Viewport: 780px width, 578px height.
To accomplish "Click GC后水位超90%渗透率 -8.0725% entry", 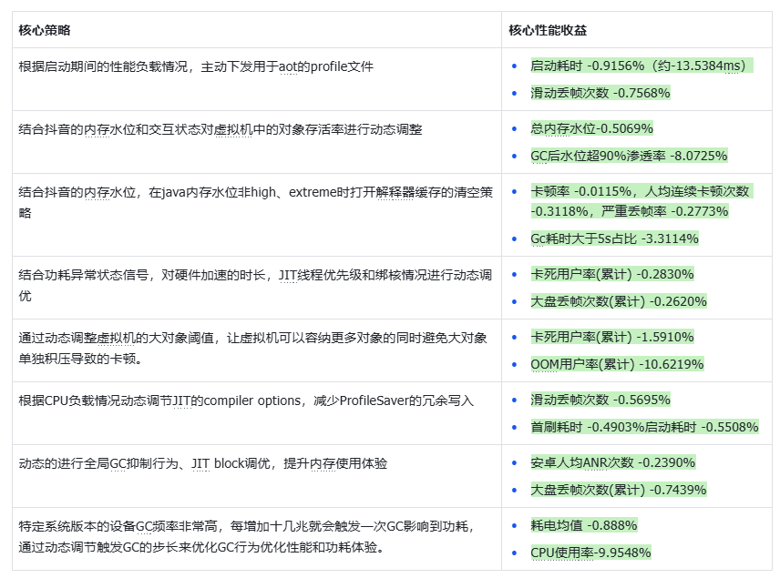I will (629, 156).
